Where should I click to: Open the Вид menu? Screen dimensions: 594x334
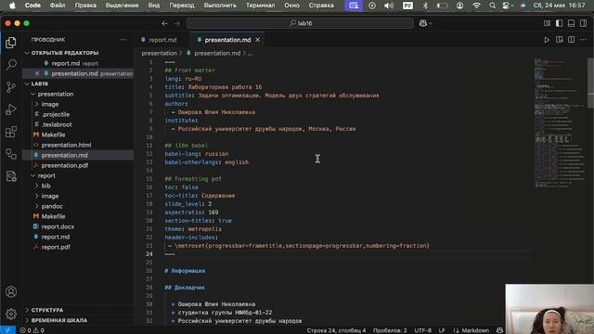point(154,6)
